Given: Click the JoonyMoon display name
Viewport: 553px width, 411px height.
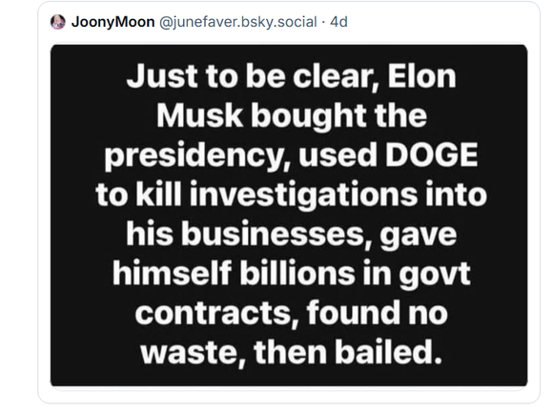Looking at the screenshot, I should point(113,22).
